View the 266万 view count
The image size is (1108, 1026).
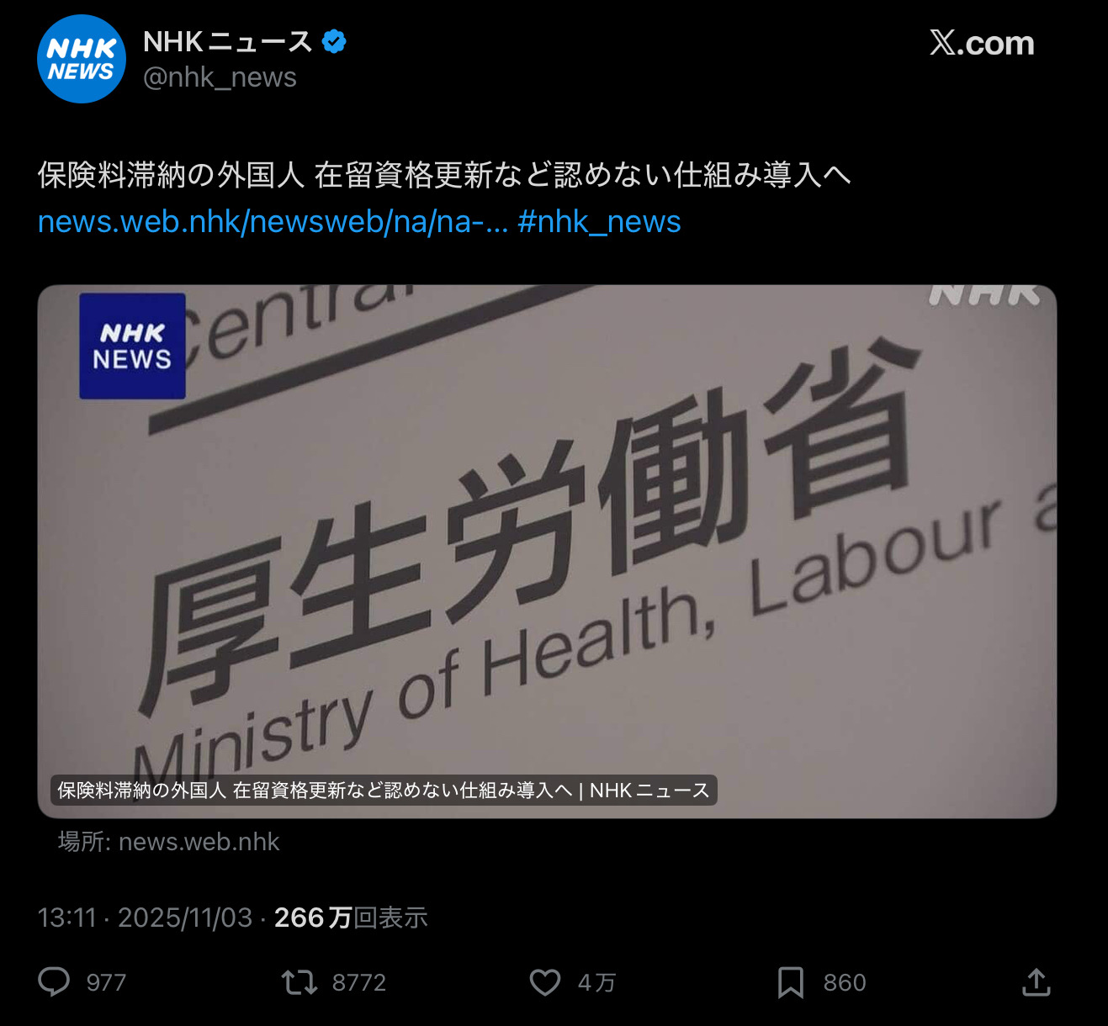click(x=351, y=918)
